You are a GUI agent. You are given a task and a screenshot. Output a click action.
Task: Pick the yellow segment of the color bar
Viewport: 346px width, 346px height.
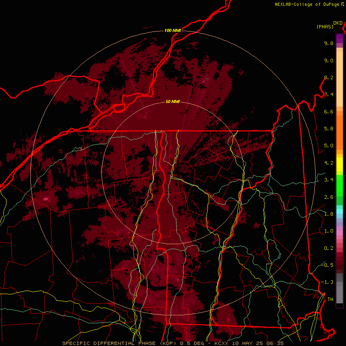point(339,165)
